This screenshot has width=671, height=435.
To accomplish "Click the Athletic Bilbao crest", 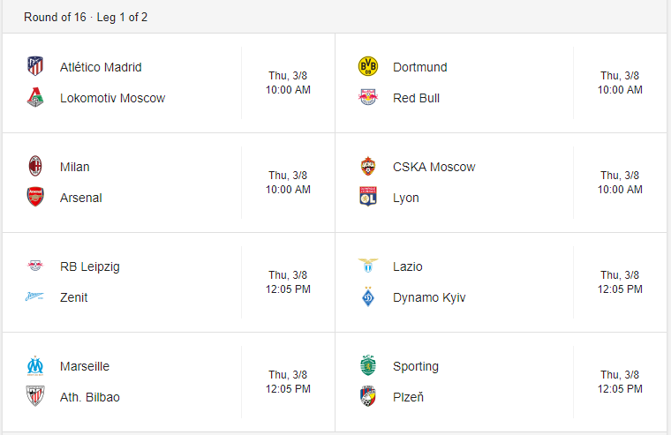I will point(35,396).
